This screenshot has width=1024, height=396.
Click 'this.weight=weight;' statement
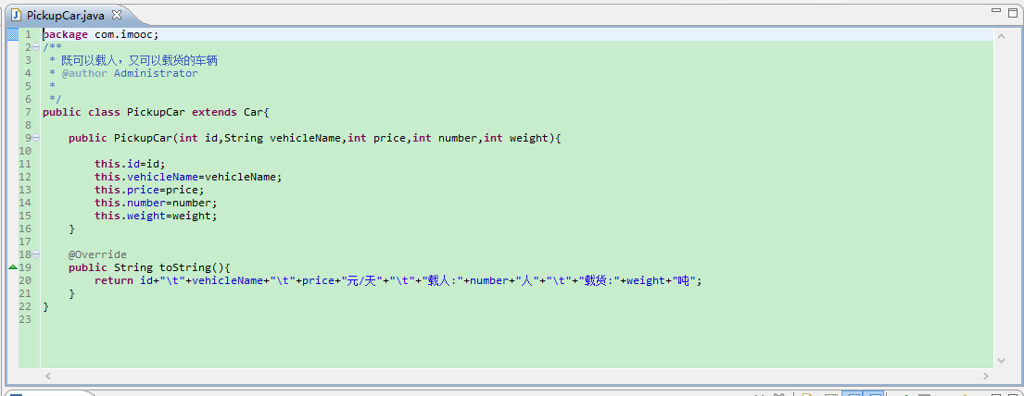tap(156, 216)
